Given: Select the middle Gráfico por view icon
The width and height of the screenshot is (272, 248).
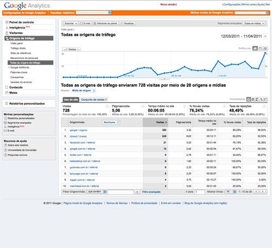Looking at the screenshot, I should click(260, 48).
